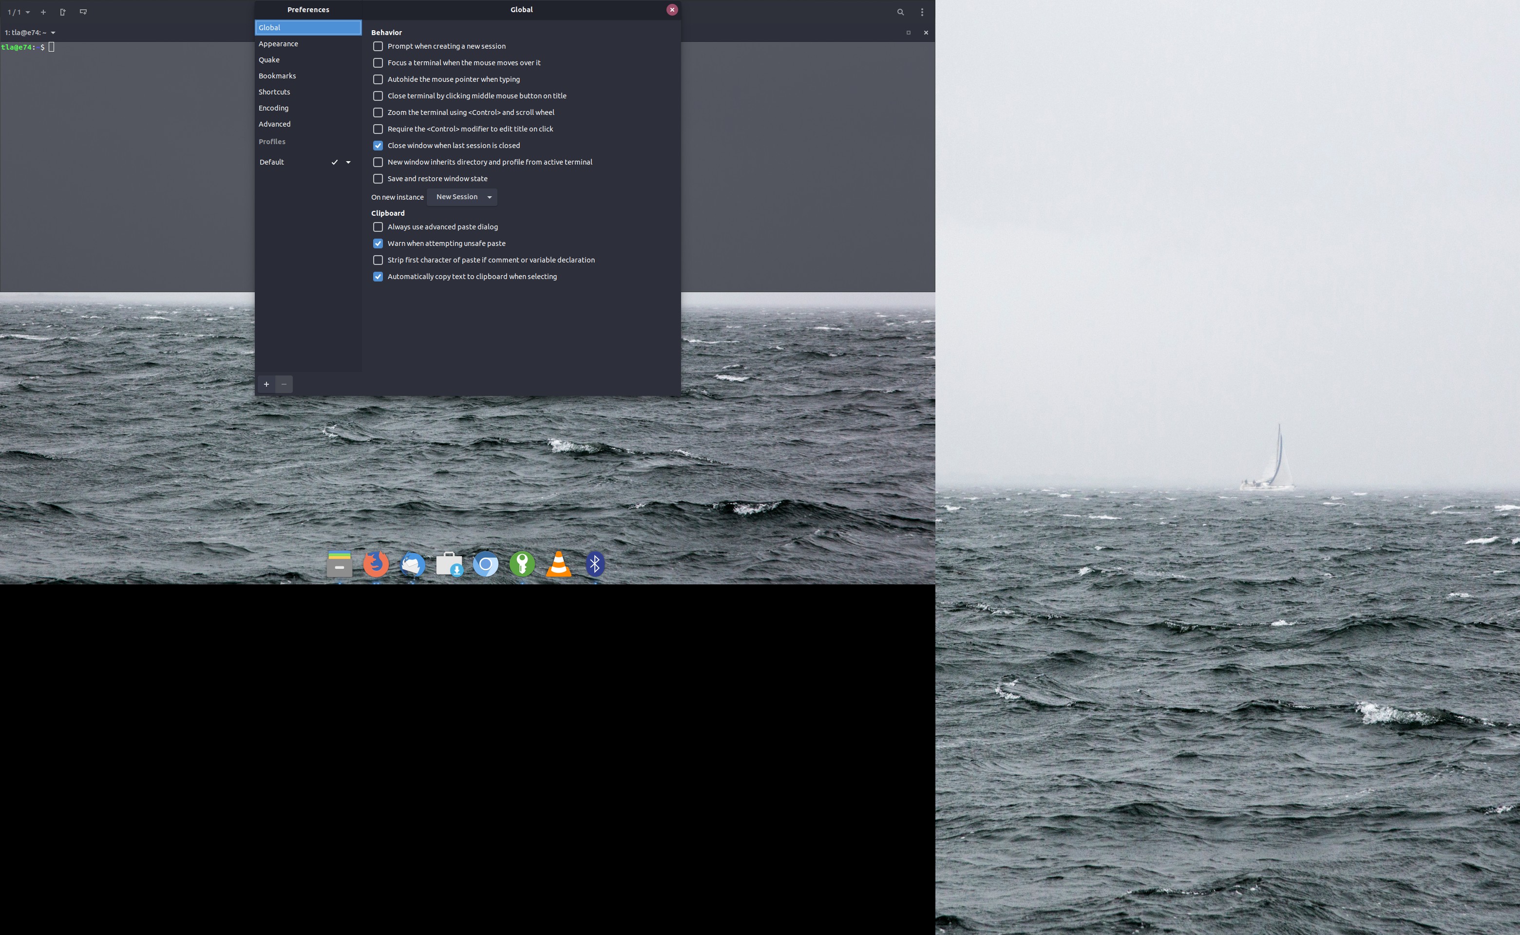1520x935 pixels.
Task: Open the Advanced preferences page
Action: [x=275, y=124]
